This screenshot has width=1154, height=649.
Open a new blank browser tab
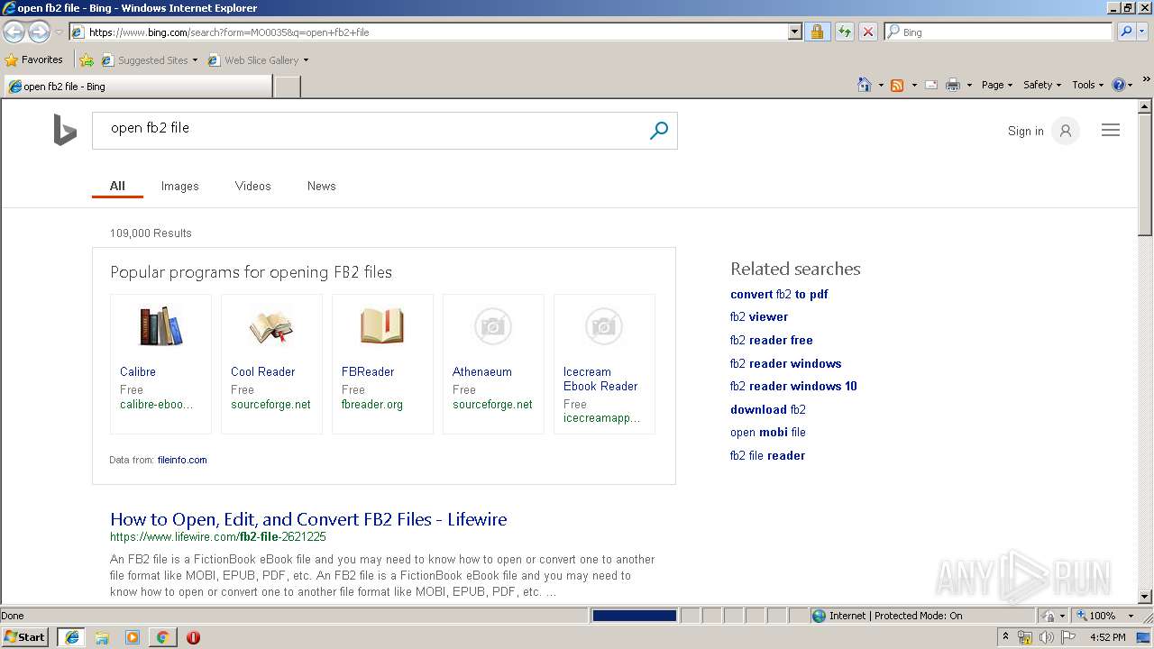click(x=287, y=87)
